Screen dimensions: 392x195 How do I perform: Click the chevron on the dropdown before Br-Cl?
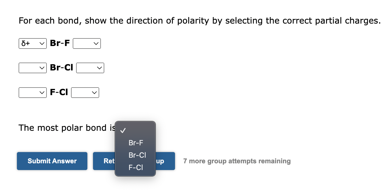[42, 68]
